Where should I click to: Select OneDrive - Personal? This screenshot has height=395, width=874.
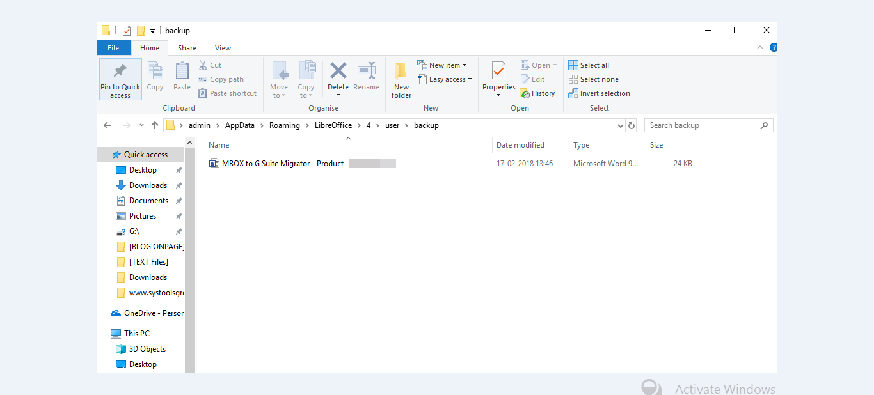point(148,313)
